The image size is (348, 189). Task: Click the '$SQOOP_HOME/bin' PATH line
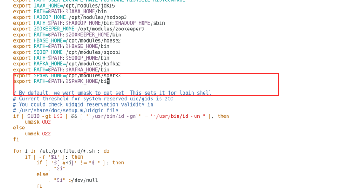pos(61,58)
